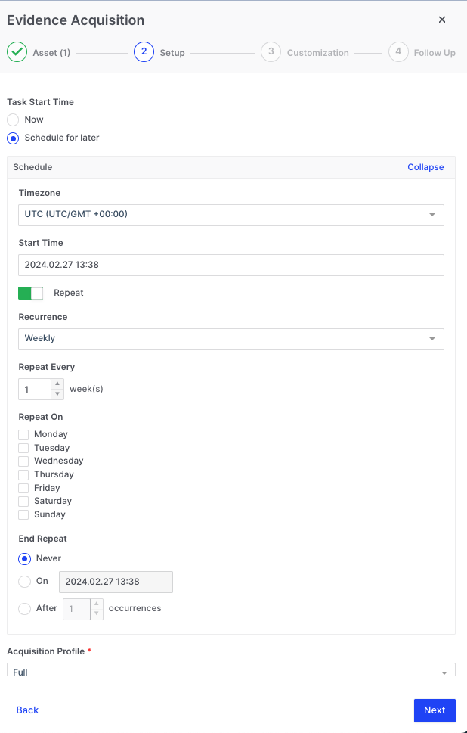The width and height of the screenshot is (467, 733).
Task: Turn off the Repeat toggle switch
Action: (31, 293)
